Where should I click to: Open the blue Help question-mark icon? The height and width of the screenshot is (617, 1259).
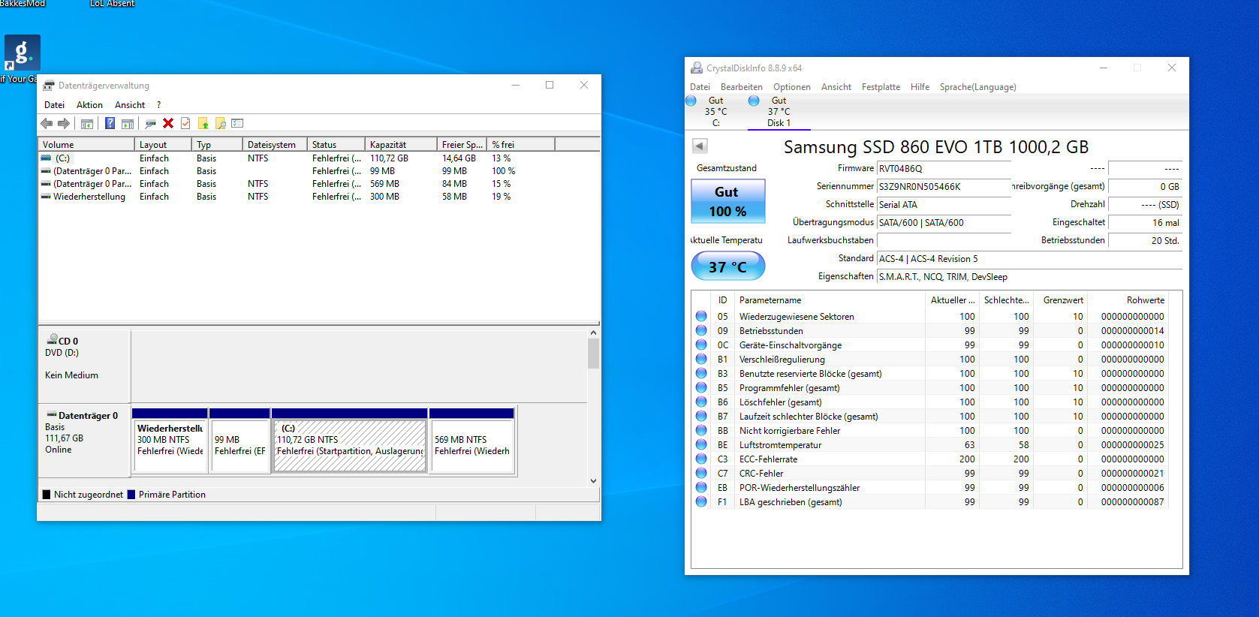point(110,124)
